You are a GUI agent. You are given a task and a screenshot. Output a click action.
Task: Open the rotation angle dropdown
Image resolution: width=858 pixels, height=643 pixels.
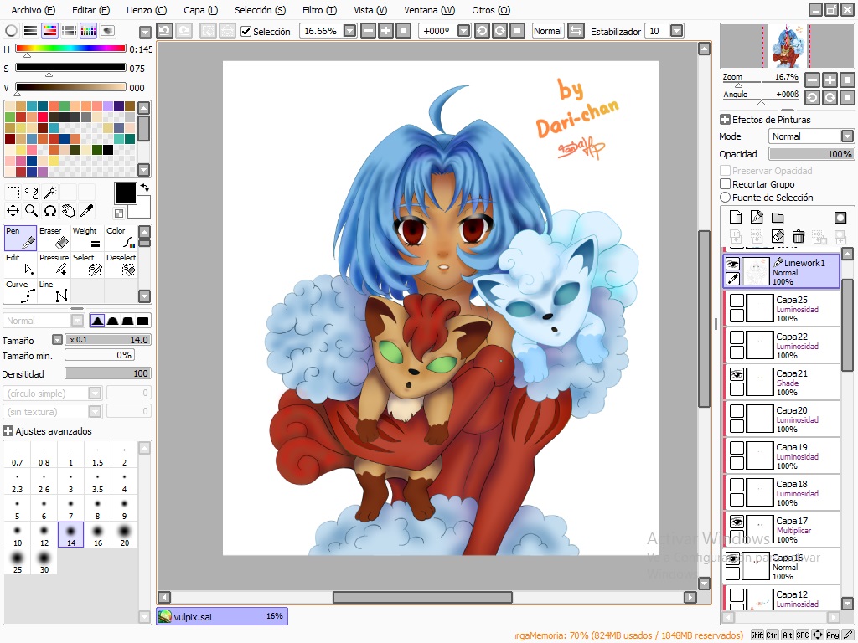[x=463, y=31]
